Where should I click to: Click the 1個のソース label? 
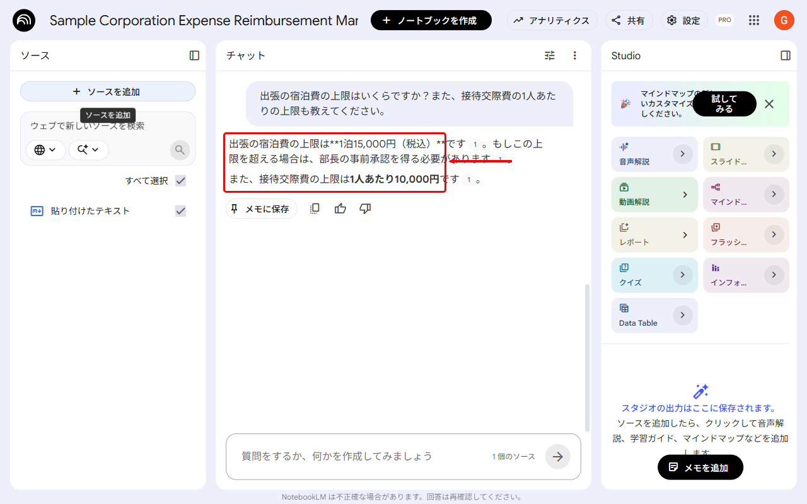pyautogui.click(x=513, y=457)
